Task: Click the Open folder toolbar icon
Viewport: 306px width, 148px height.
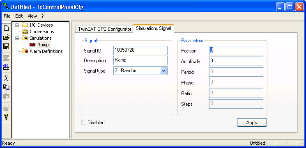Action: [7, 37]
